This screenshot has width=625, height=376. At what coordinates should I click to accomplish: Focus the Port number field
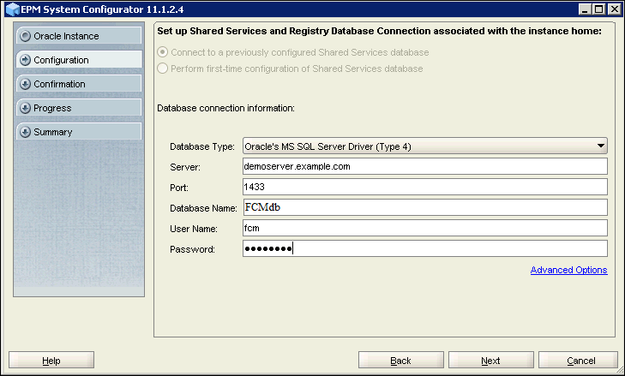[x=424, y=187]
